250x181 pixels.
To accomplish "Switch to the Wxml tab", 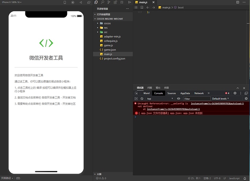I will tap(146, 93).
